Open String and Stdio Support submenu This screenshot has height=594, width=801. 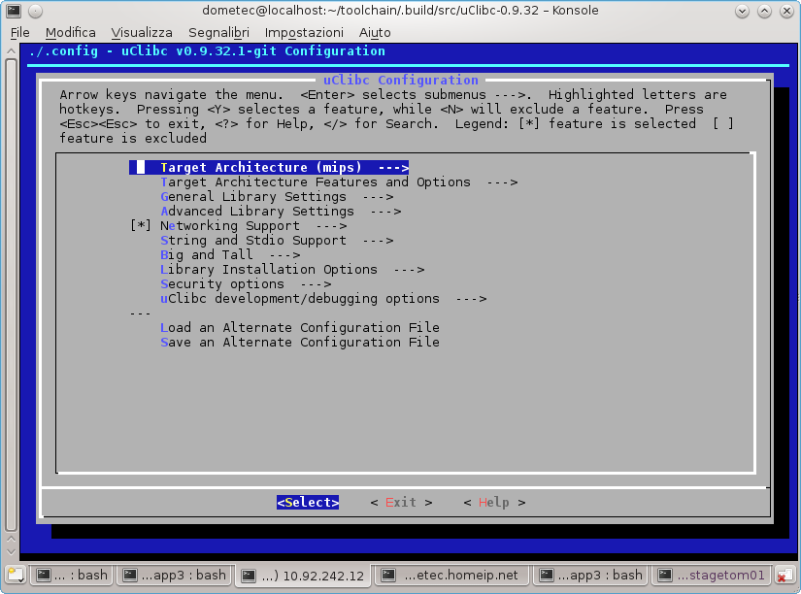[x=276, y=241]
